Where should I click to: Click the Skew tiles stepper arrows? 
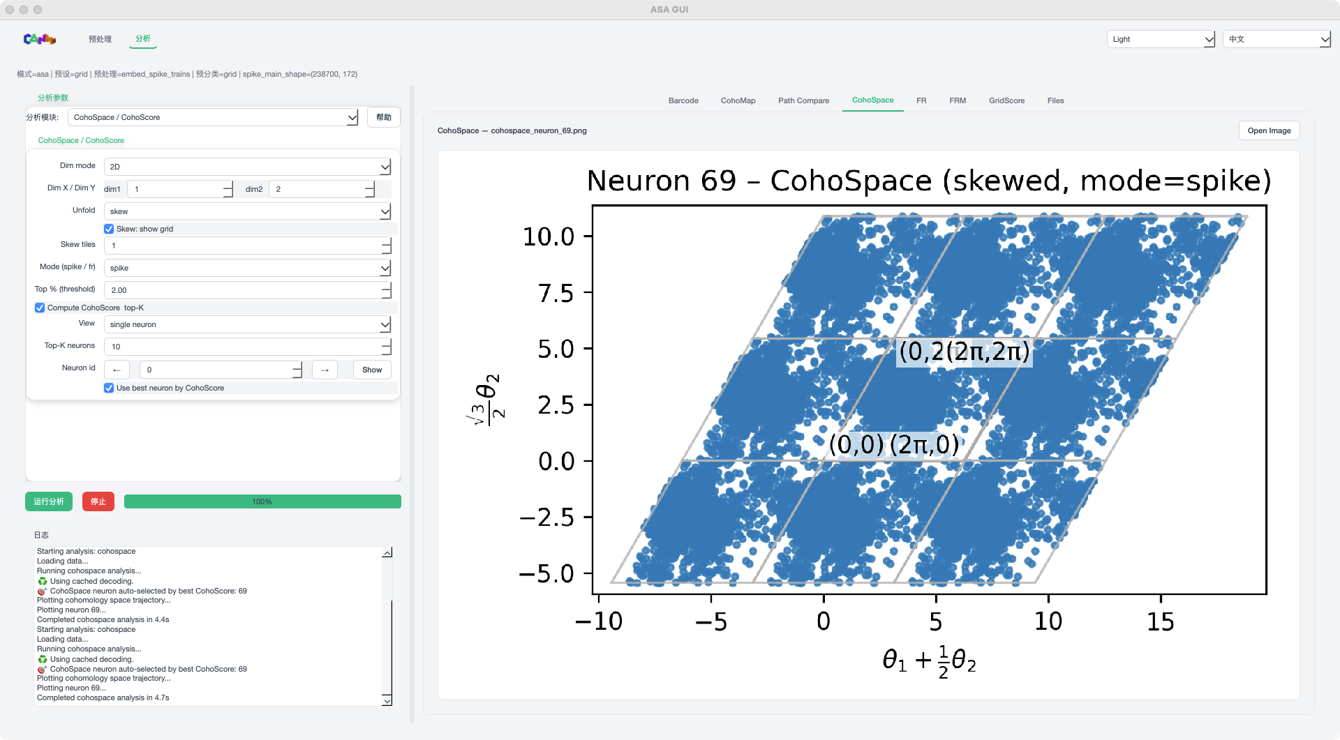coord(386,246)
